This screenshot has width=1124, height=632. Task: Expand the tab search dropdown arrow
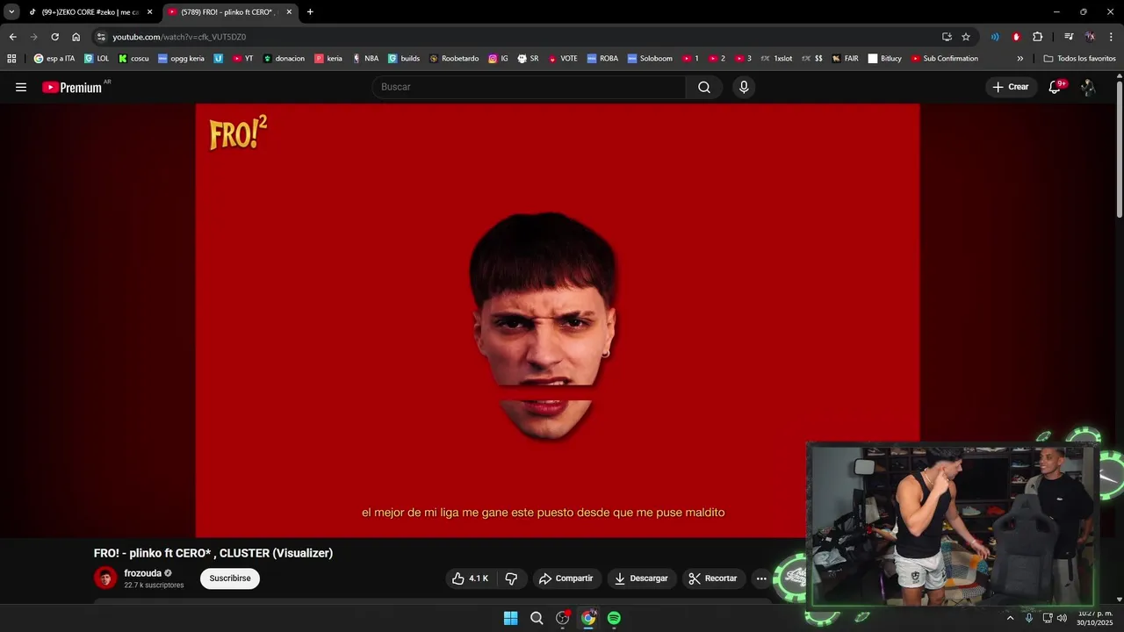11,12
